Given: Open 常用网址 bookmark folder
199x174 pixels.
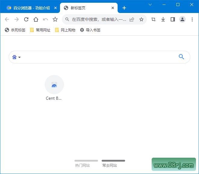Looking at the screenshot, I should (40, 30).
